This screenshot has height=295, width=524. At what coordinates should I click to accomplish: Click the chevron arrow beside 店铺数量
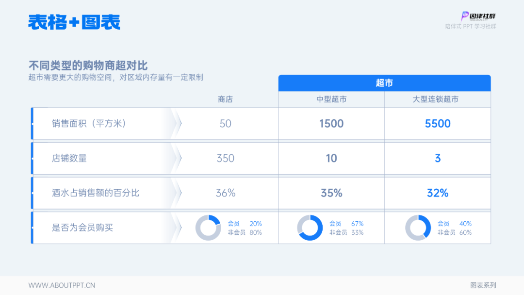point(176,158)
